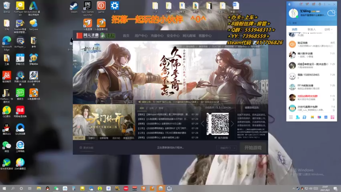Screen dimensions: 341x192
Task: Show the next QR code with right arrow
Action: 232,124
